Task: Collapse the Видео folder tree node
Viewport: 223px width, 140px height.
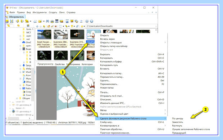Action: click(21, 49)
